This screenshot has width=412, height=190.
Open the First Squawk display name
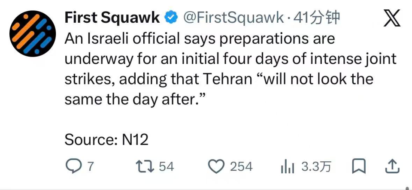[x=112, y=17]
